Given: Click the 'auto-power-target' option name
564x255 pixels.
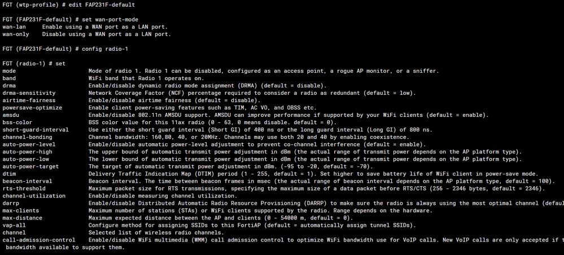Looking at the screenshot, I should [30, 166].
